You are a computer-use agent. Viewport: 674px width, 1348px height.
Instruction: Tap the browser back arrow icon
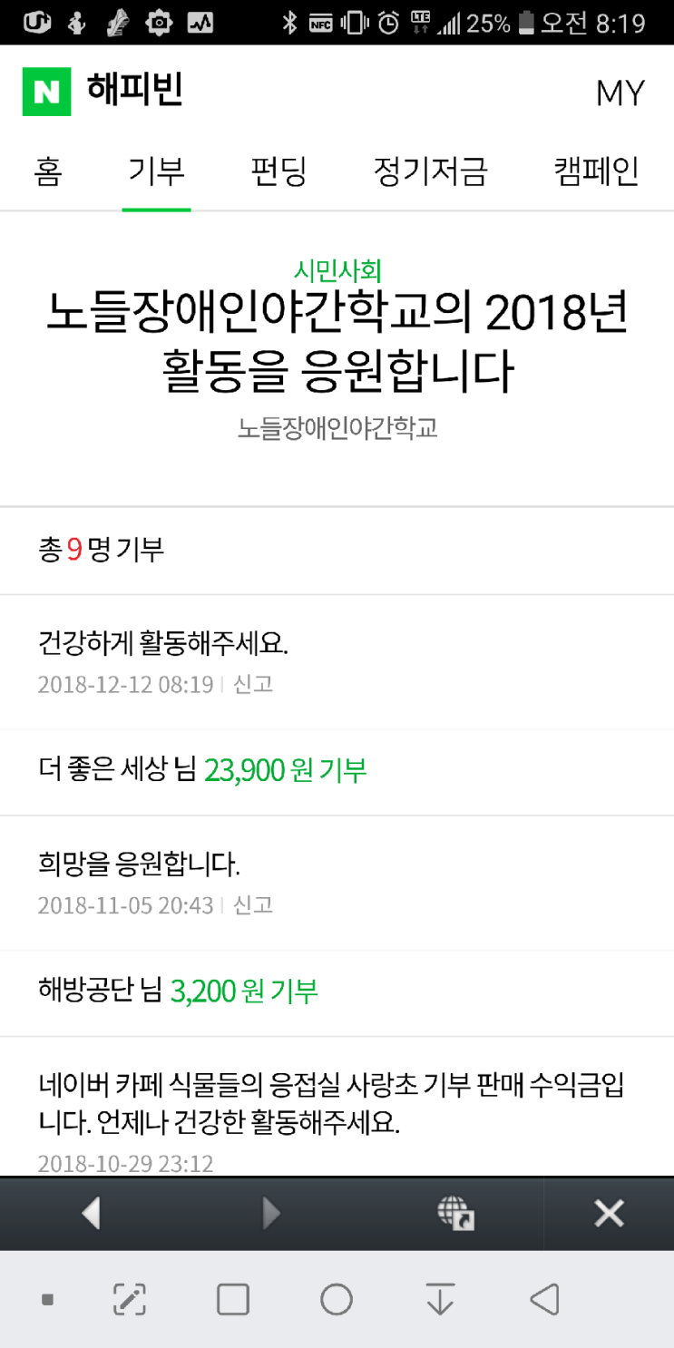click(x=91, y=1213)
